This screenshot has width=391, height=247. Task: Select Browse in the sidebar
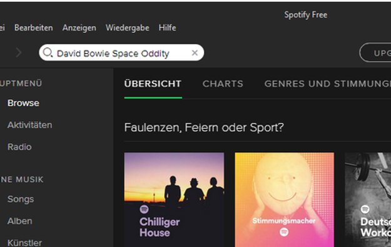click(x=23, y=103)
